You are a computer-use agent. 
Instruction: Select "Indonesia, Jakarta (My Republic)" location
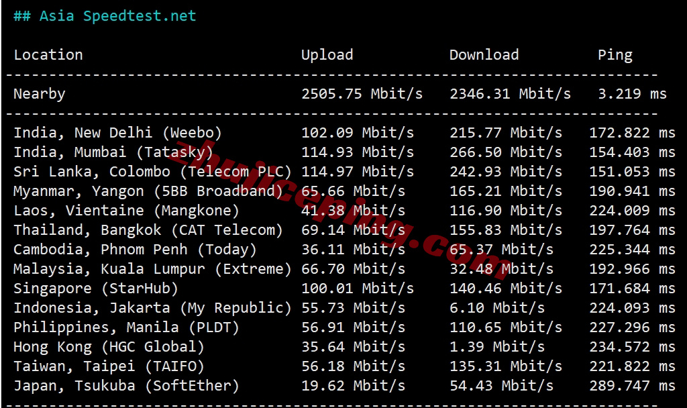click(152, 308)
